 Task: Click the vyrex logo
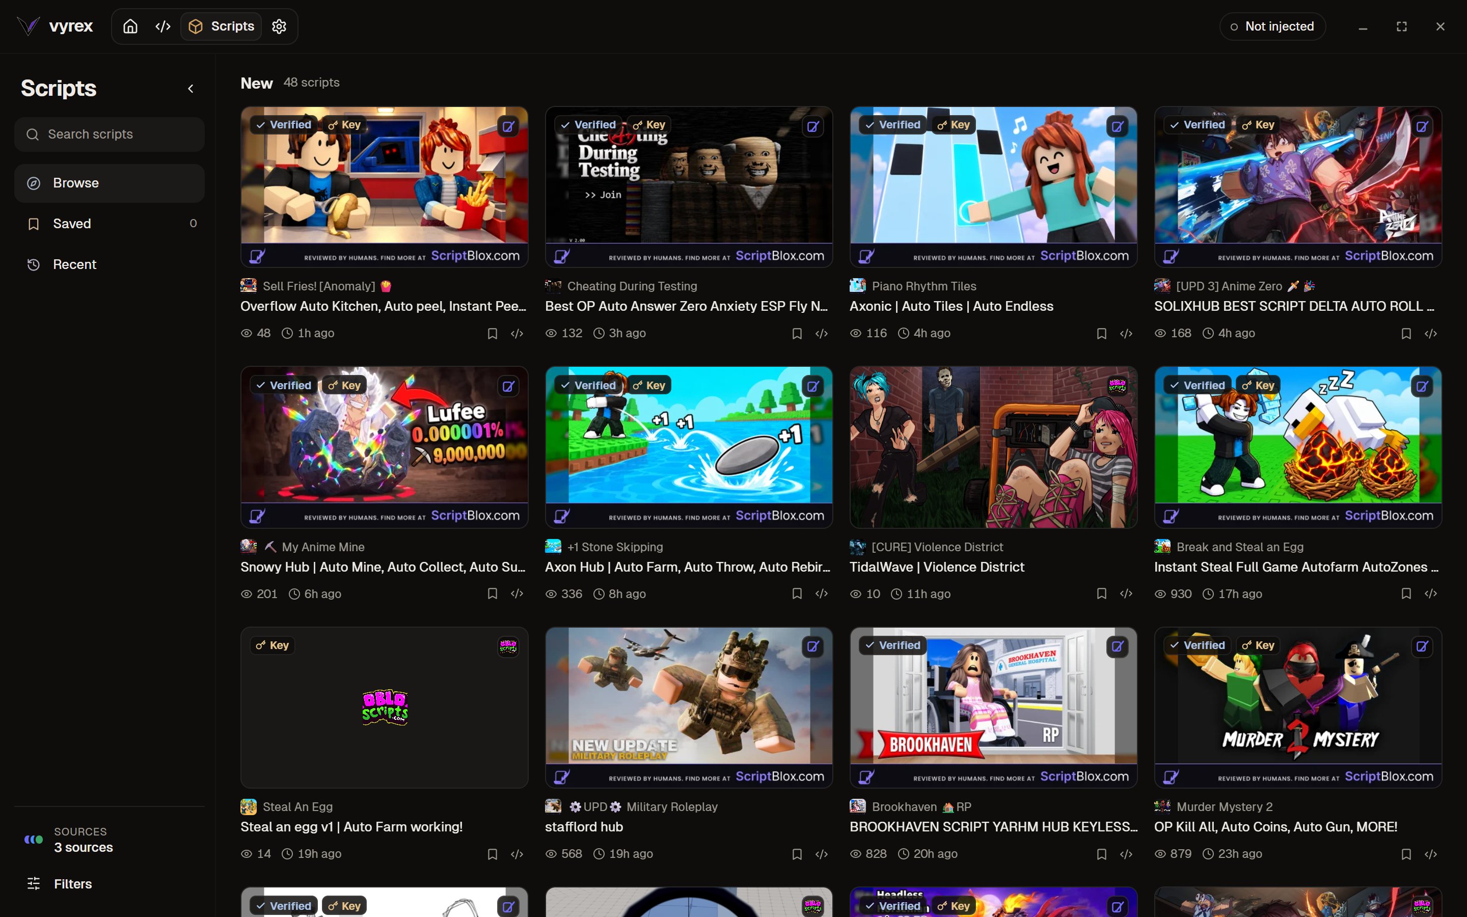(x=55, y=26)
